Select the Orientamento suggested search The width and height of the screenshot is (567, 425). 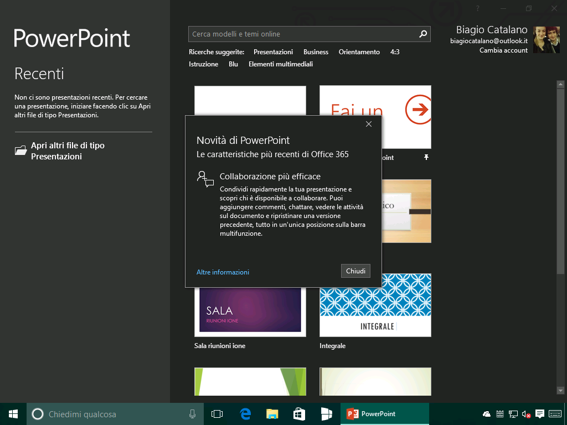click(x=359, y=52)
